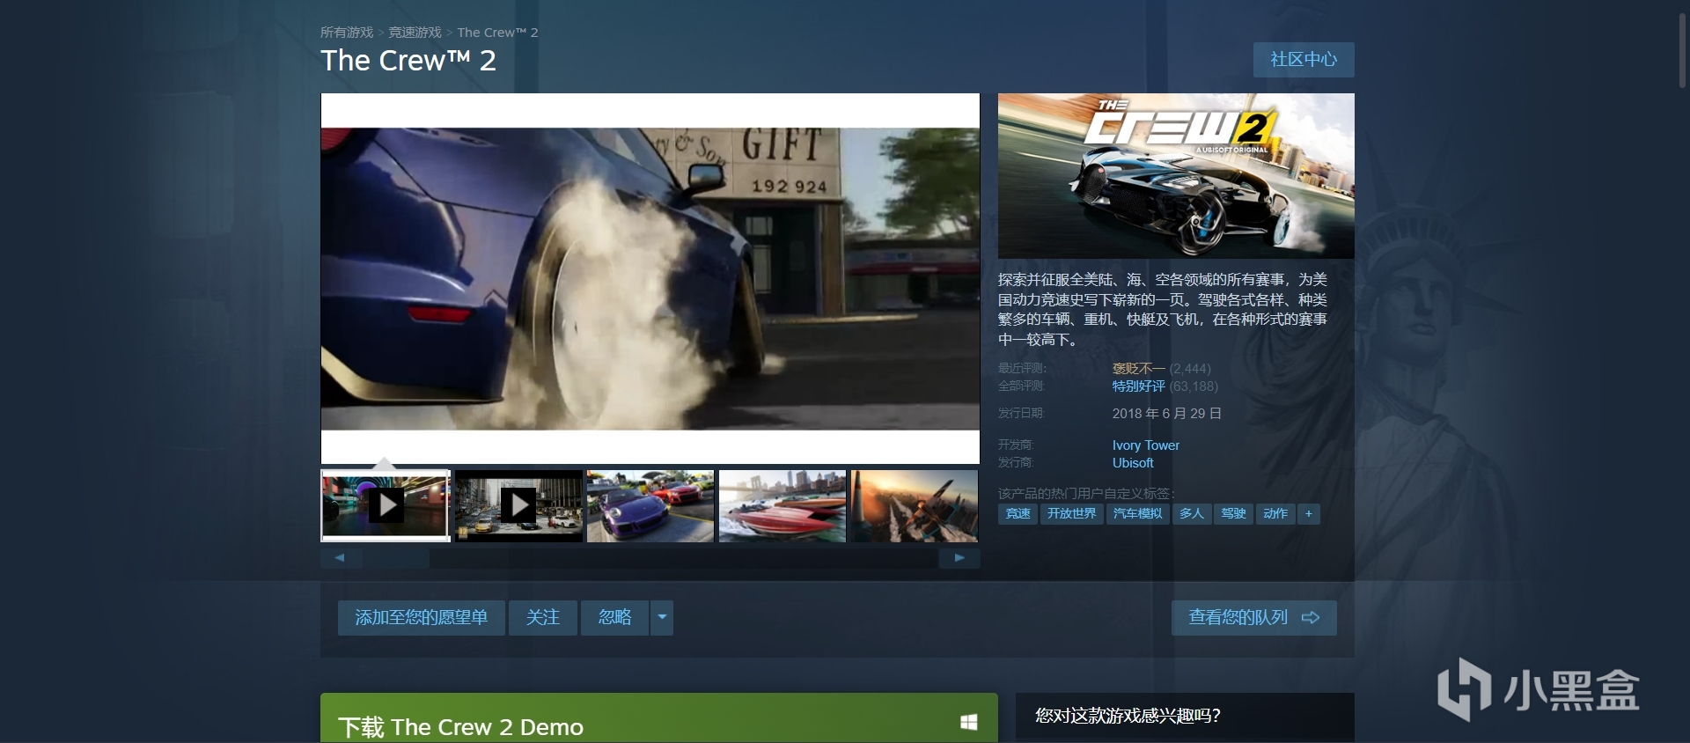The width and height of the screenshot is (1690, 743).
Task: Select the 动作 tag
Action: 1275,514
